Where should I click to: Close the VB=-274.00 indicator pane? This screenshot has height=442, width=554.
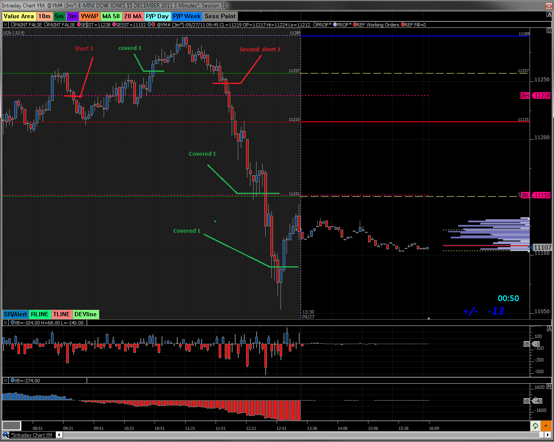pos(6,381)
